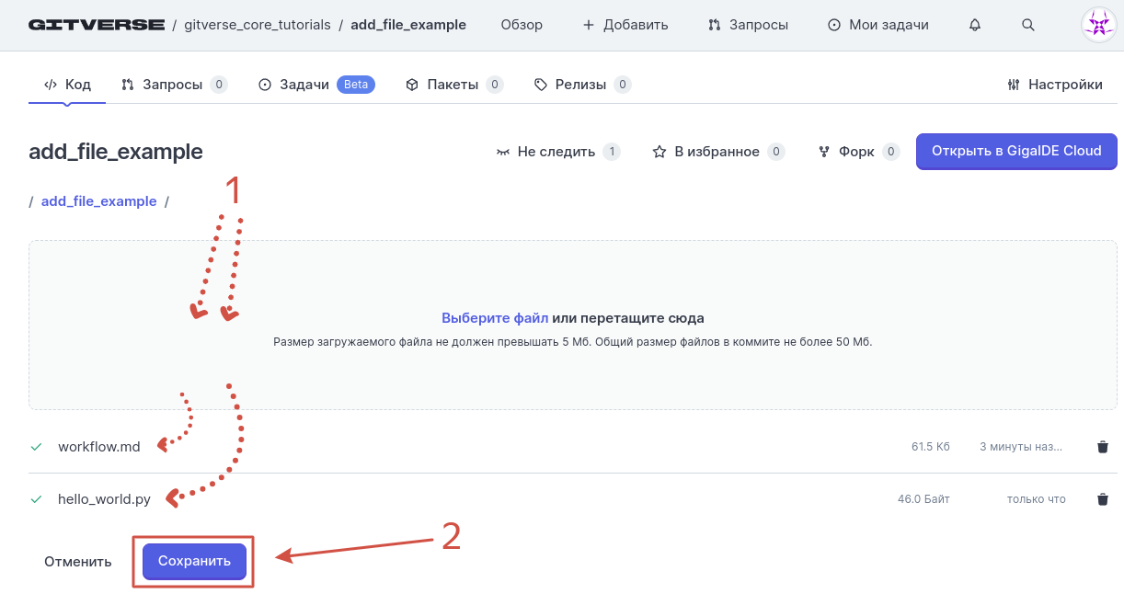Open the Релизы tab

coord(580,85)
